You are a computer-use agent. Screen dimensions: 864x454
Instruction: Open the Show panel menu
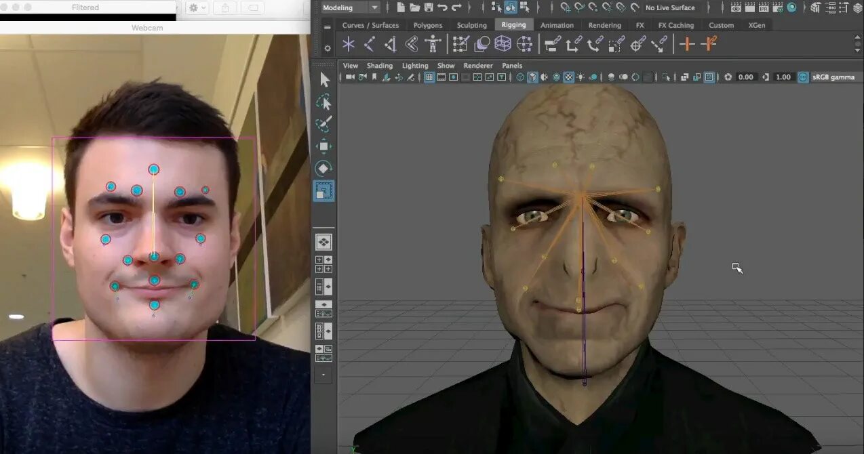446,66
